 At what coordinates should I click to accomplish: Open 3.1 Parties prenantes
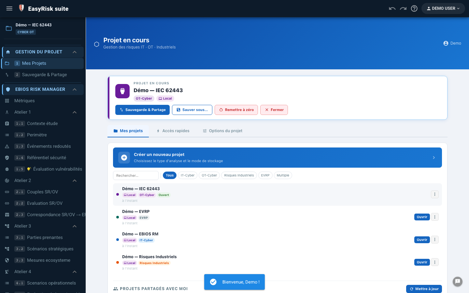(43, 237)
